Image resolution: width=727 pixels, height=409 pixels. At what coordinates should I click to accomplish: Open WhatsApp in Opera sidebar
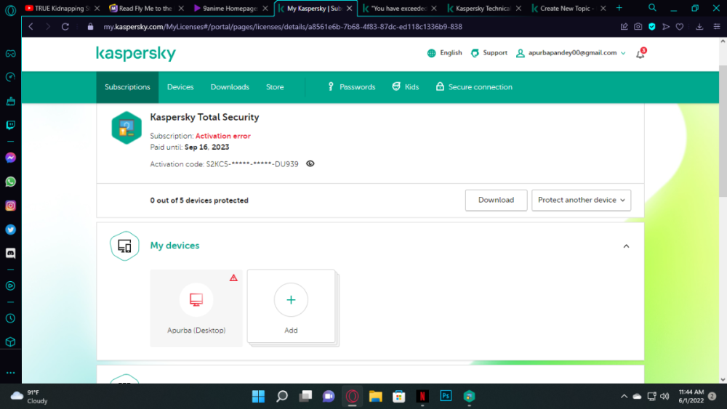tap(10, 182)
